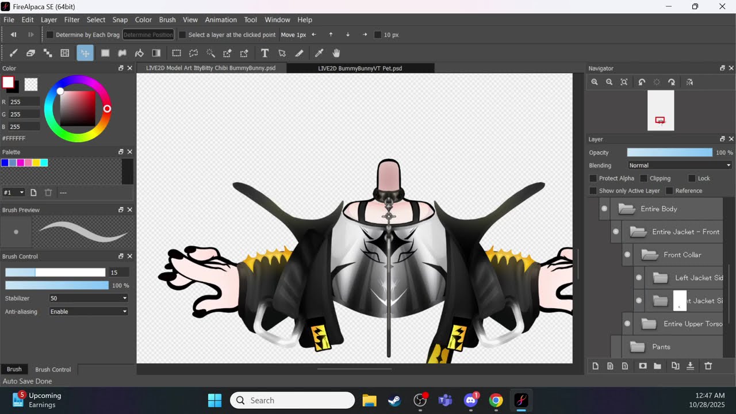Select the Select Pen tool
The height and width of the screenshot is (414, 736).
(x=227, y=53)
